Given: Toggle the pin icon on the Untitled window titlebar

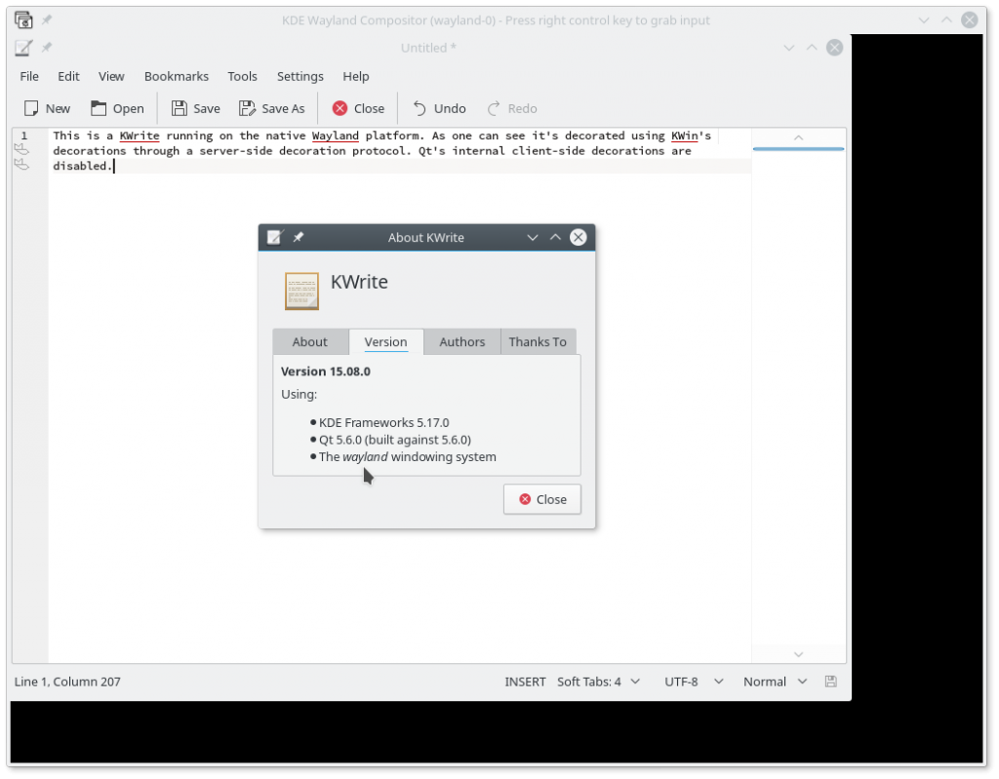Looking at the screenshot, I should [46, 48].
